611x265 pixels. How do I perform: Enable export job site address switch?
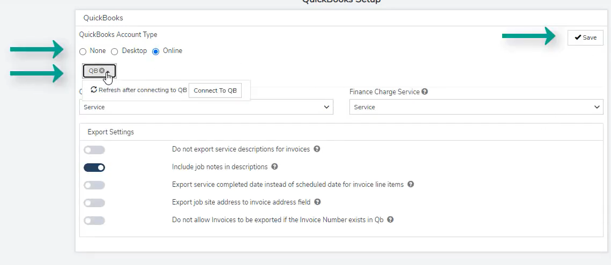click(94, 203)
